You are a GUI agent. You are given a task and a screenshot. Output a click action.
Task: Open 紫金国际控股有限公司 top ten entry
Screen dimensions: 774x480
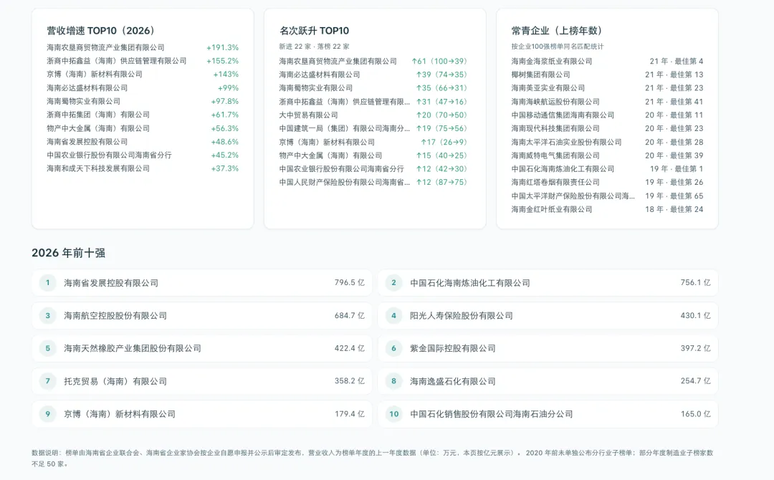pyautogui.click(x=548, y=348)
